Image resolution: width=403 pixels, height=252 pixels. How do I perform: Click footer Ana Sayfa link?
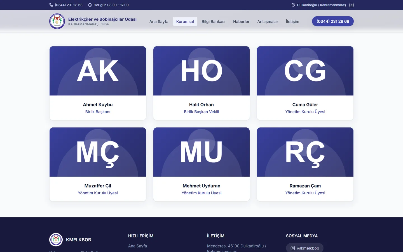[x=137, y=246]
